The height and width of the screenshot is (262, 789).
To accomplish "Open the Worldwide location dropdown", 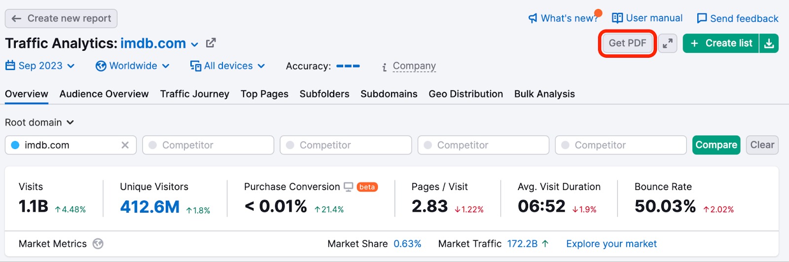I will pyautogui.click(x=133, y=66).
